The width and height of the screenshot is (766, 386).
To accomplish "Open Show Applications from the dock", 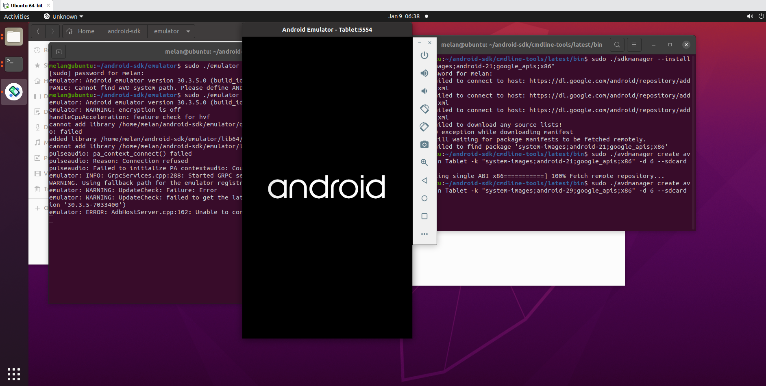I will [14, 373].
